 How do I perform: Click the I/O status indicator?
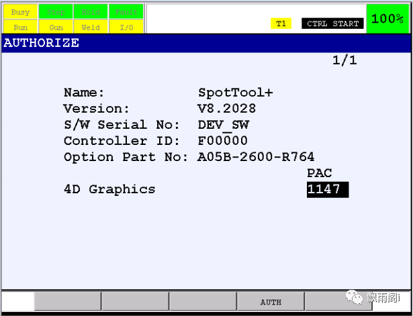pyautogui.click(x=126, y=27)
